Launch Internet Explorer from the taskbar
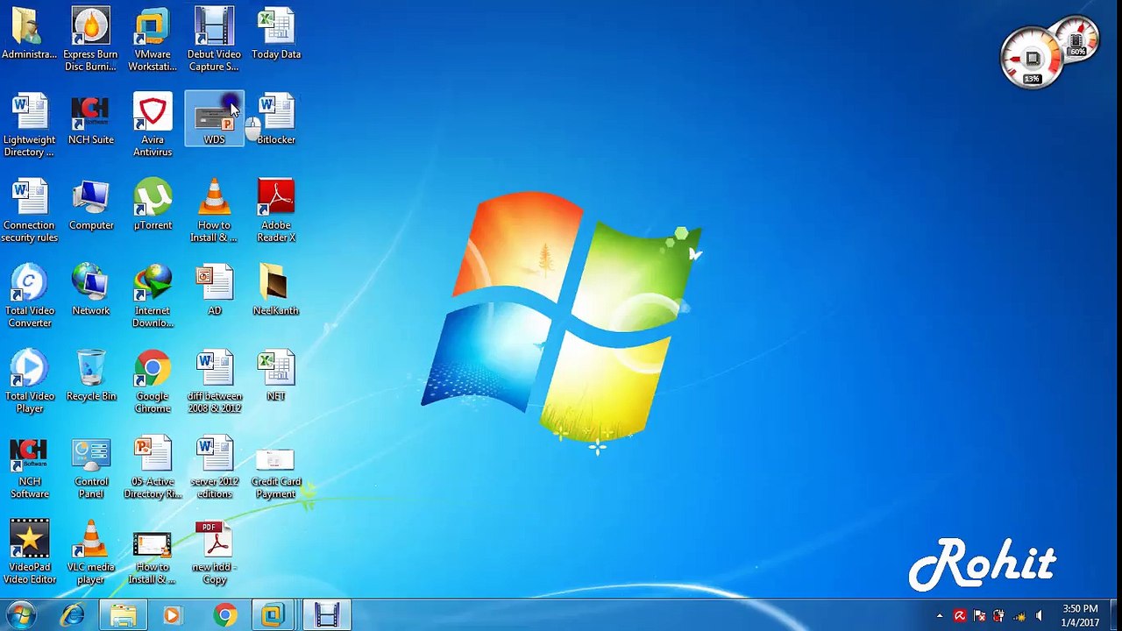Viewport: 1122px width, 631px height. coord(73,615)
